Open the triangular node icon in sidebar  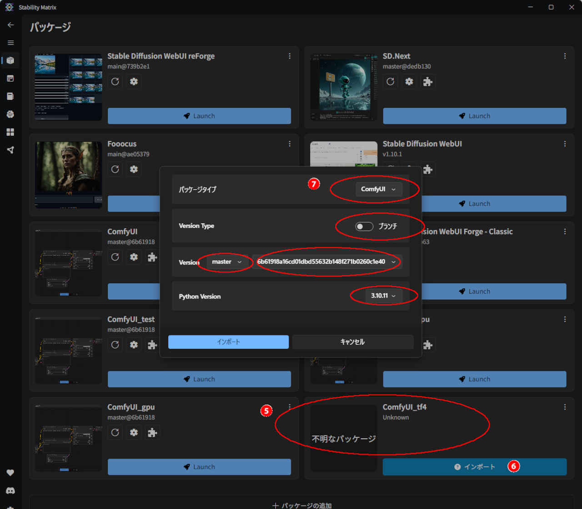point(10,150)
